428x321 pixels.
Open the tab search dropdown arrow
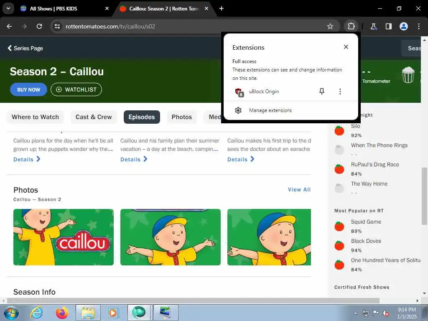click(x=8, y=8)
